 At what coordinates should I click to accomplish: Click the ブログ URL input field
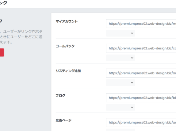pos(141,98)
